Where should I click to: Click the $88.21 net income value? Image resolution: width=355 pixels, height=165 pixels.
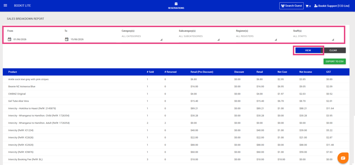303,108
